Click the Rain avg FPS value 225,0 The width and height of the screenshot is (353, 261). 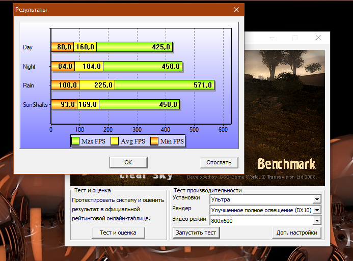103,85
